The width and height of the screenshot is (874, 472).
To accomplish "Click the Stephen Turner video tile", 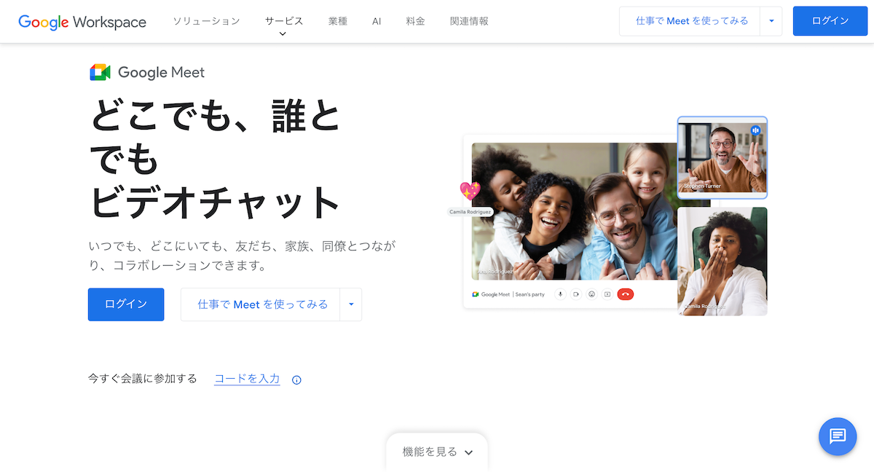I will [723, 157].
